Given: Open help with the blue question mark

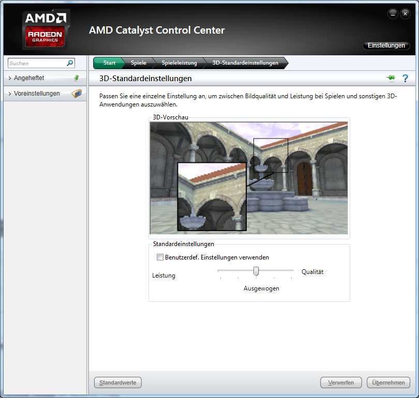Looking at the screenshot, I should pos(405,79).
